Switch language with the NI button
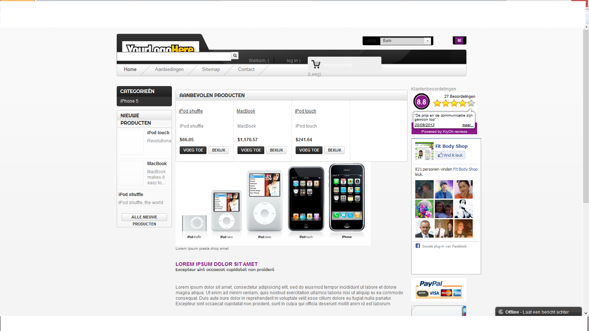This screenshot has width=589, height=331. [x=459, y=40]
